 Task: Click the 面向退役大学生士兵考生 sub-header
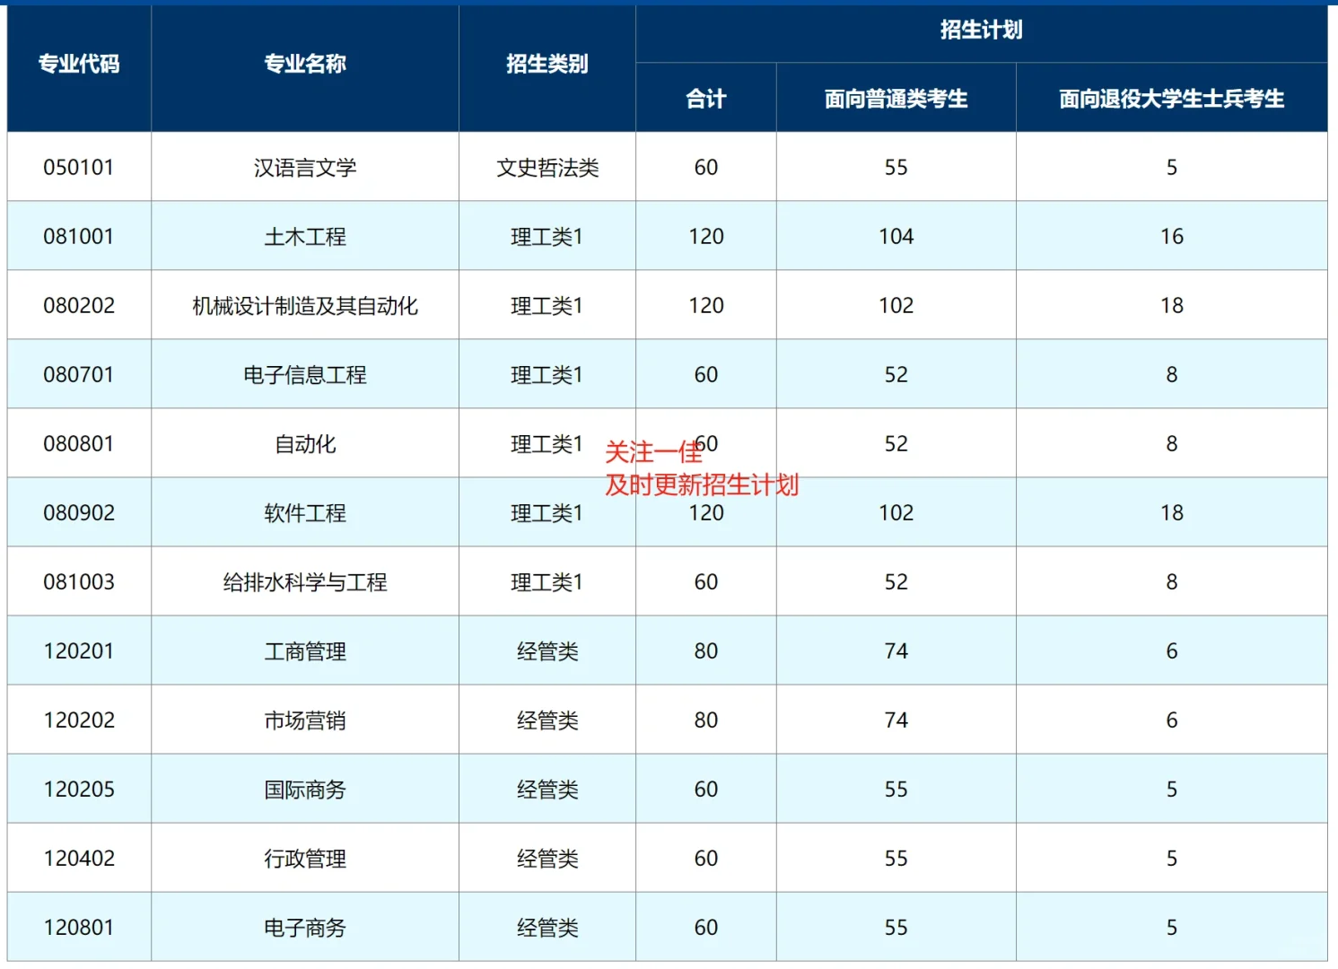coord(1172,99)
